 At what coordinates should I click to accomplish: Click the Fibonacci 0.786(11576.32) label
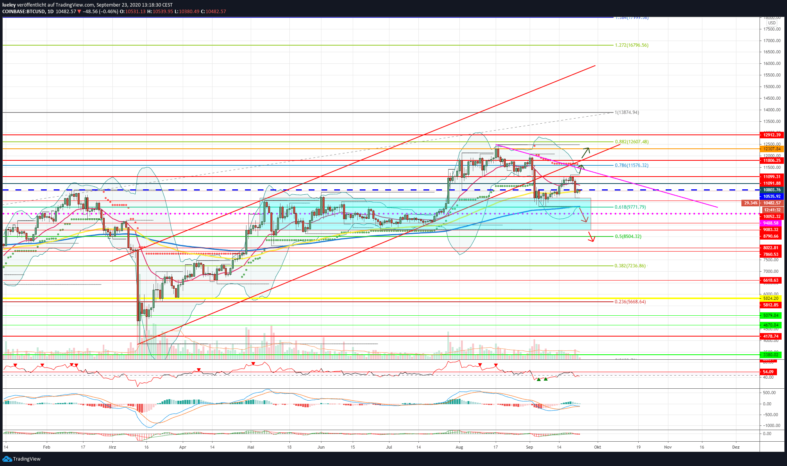632,165
